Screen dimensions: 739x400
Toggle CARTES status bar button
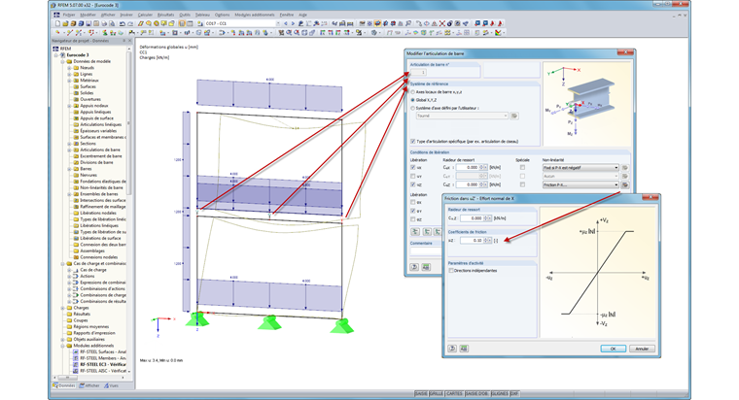click(x=454, y=393)
